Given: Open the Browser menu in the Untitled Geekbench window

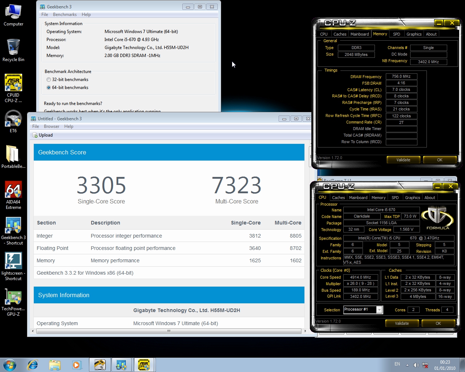Looking at the screenshot, I should (52, 126).
